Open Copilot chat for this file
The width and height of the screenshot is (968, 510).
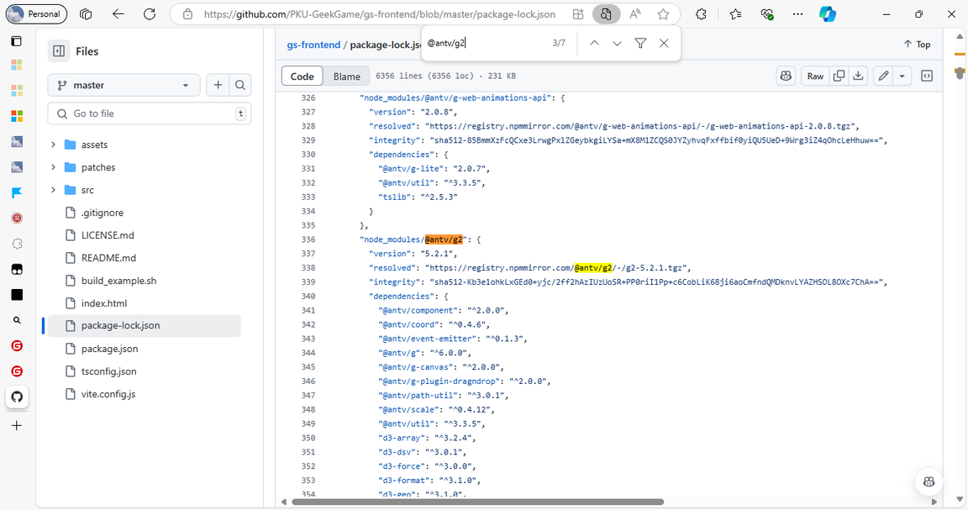click(x=786, y=76)
